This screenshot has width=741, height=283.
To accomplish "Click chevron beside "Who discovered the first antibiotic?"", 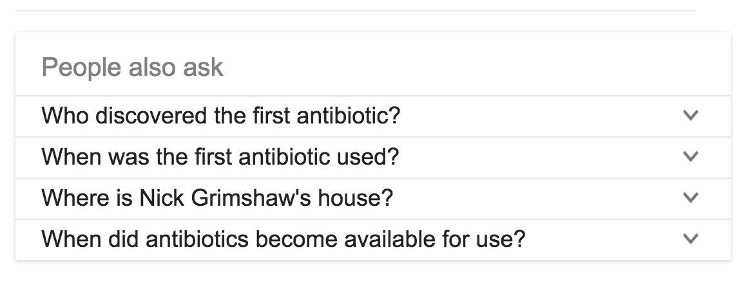I will pyautogui.click(x=690, y=116).
